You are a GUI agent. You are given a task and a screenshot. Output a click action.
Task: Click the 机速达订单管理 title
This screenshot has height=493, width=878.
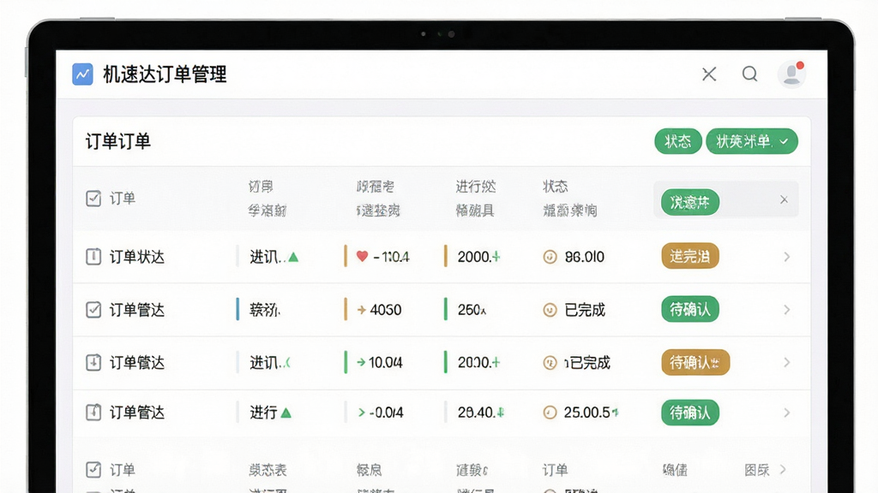[165, 74]
